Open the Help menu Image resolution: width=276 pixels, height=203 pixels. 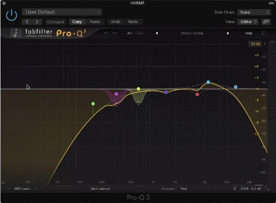click(248, 33)
